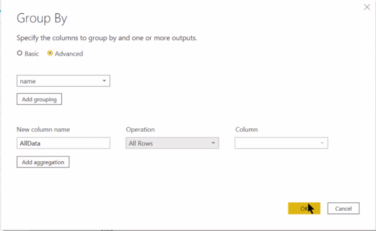Viewport: 376px width, 231px height.
Task: Click the 'Group By' dialog title
Action: 42,18
